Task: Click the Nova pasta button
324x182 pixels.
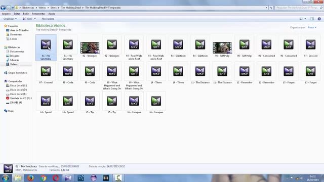Action: tap(48, 19)
